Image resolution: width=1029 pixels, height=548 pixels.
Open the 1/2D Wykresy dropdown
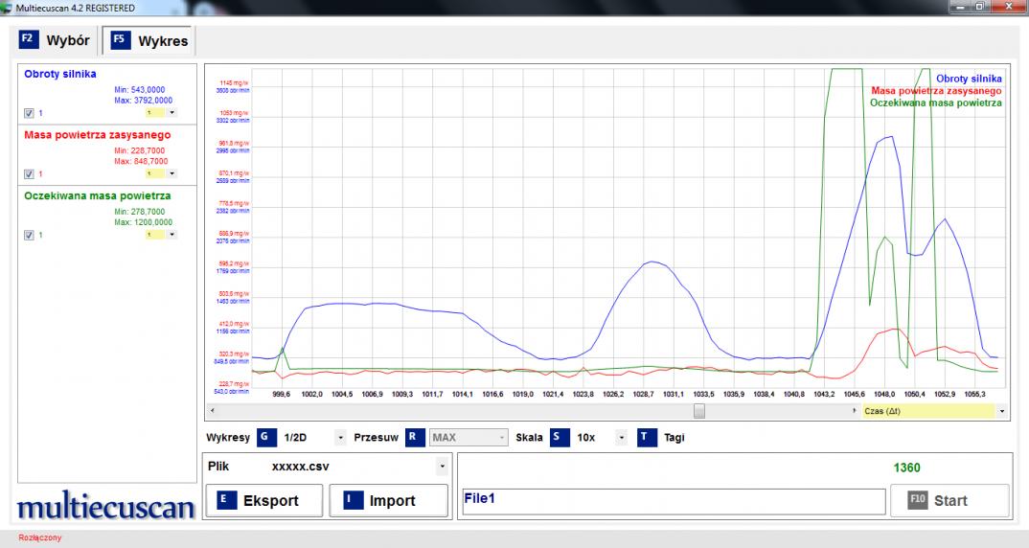tap(339, 438)
